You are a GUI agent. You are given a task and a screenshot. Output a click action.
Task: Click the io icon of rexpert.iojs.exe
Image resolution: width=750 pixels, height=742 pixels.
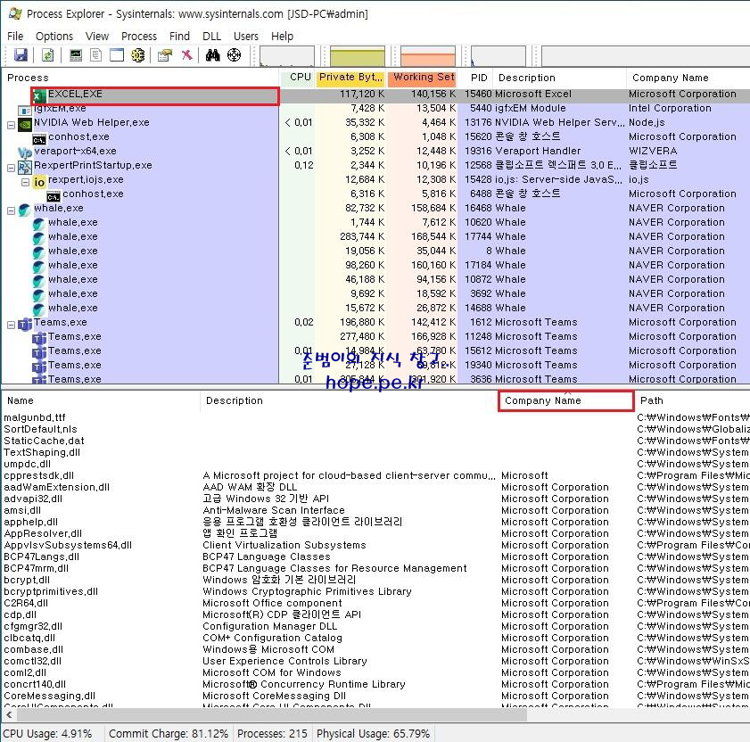click(39, 181)
